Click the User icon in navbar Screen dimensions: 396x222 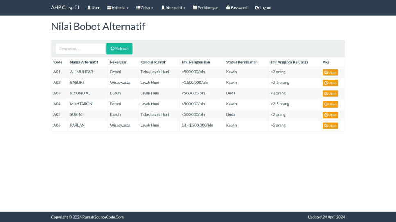pos(89,8)
